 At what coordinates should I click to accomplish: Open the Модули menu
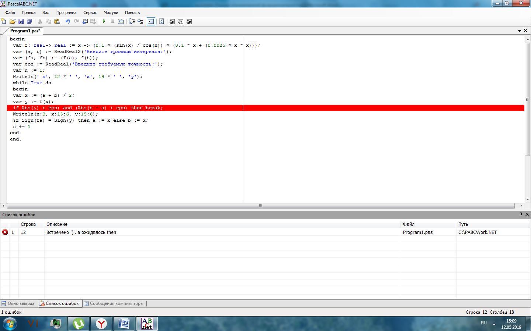pos(111,13)
